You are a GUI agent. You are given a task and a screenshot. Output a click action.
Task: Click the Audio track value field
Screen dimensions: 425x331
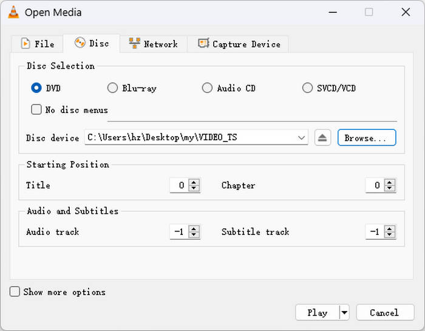179,232
